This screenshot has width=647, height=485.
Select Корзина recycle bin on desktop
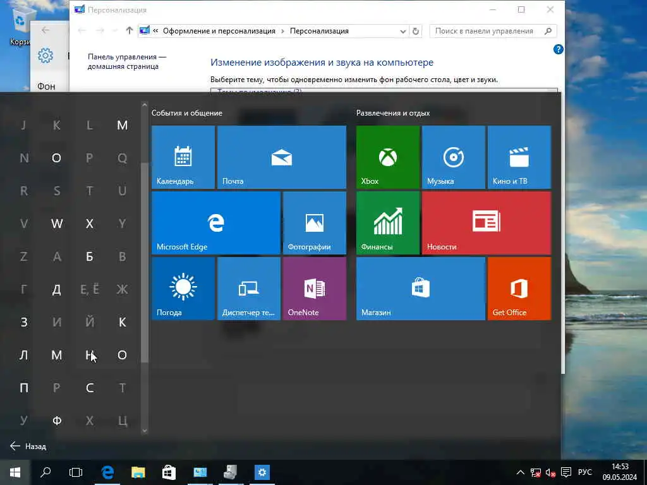pos(20,25)
